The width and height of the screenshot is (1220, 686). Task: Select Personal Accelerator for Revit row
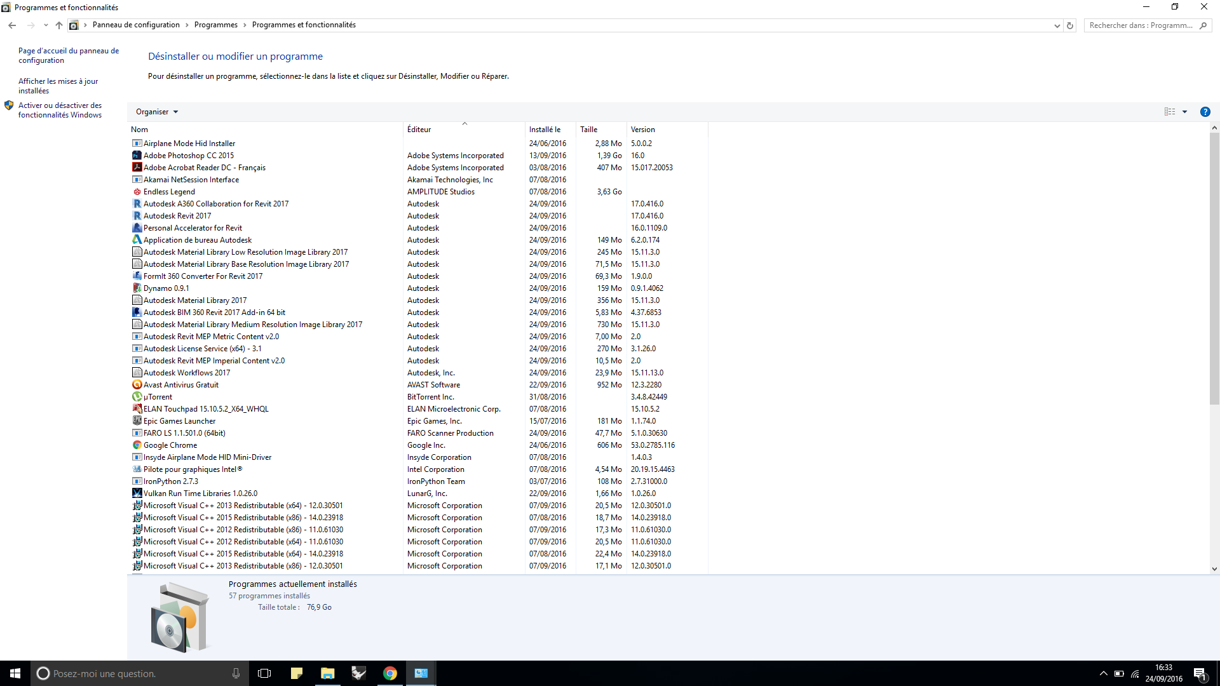tap(418, 228)
